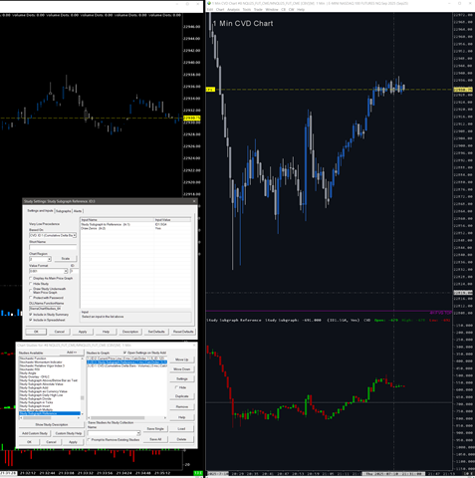Click the Reset Defaults button
The width and height of the screenshot is (475, 478).
point(183,332)
